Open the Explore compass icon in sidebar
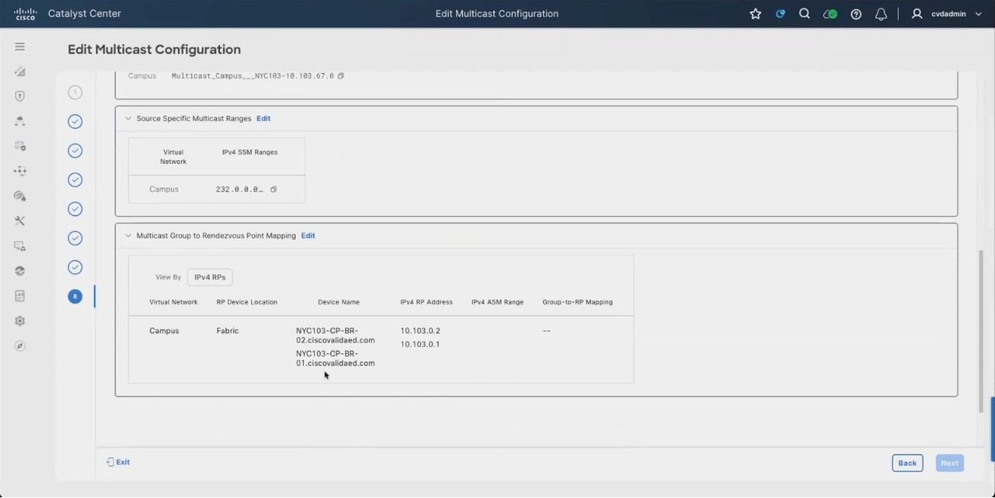995x498 pixels. (20, 346)
